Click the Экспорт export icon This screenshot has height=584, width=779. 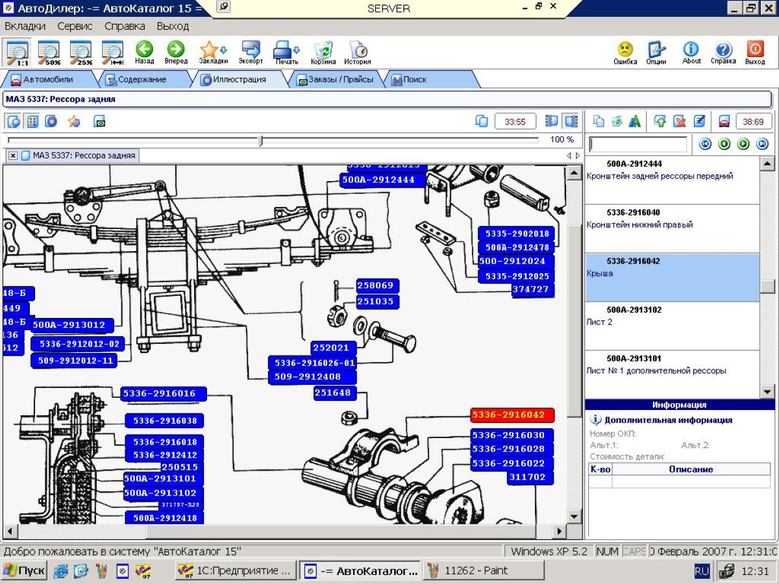251,53
